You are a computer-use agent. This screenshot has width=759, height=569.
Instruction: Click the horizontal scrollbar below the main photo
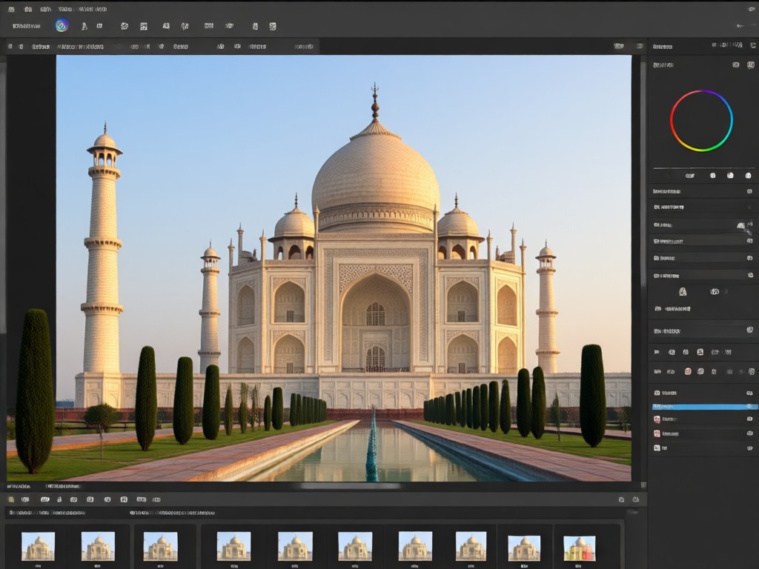tap(350, 486)
